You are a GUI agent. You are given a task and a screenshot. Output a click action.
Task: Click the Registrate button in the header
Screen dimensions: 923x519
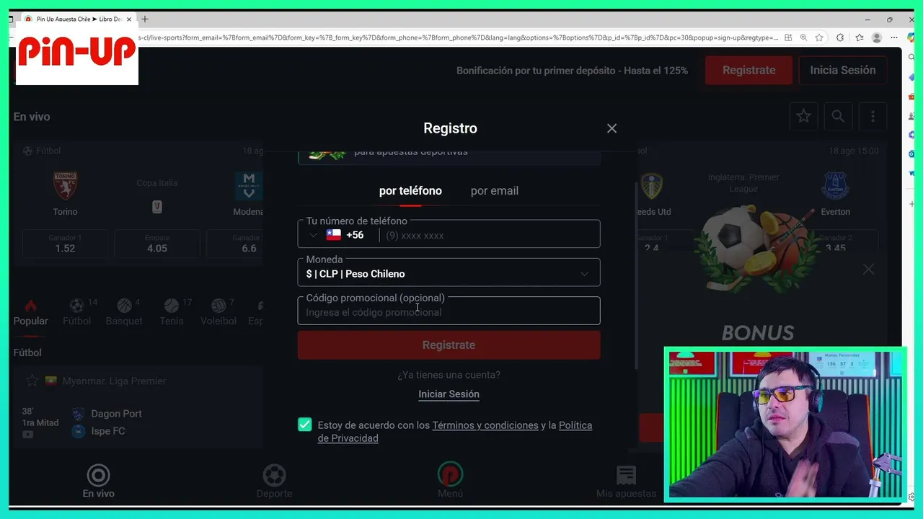tap(749, 70)
